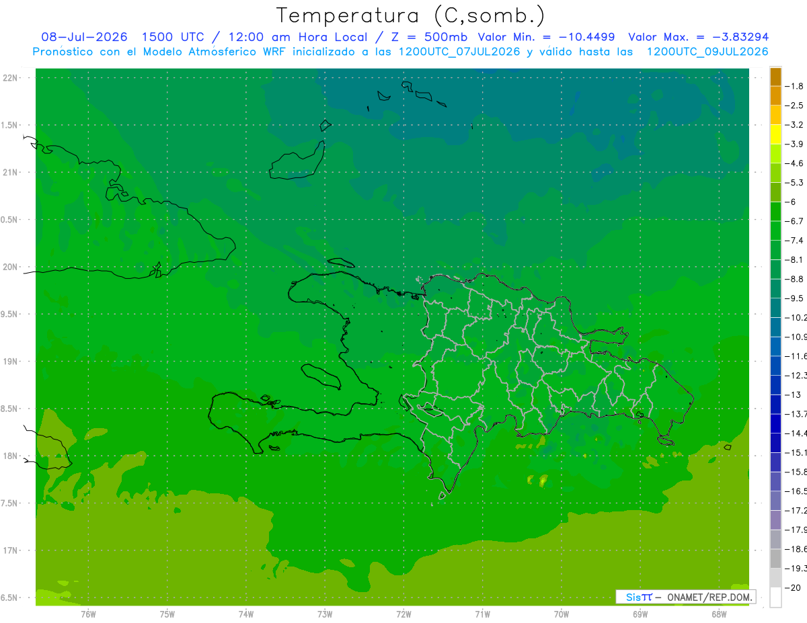Click the "19N" latitude label

tap(11, 362)
